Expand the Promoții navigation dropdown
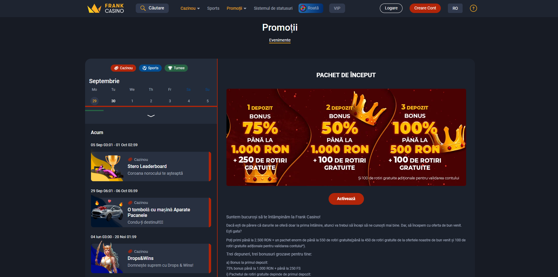The image size is (558, 277). pyautogui.click(x=236, y=8)
